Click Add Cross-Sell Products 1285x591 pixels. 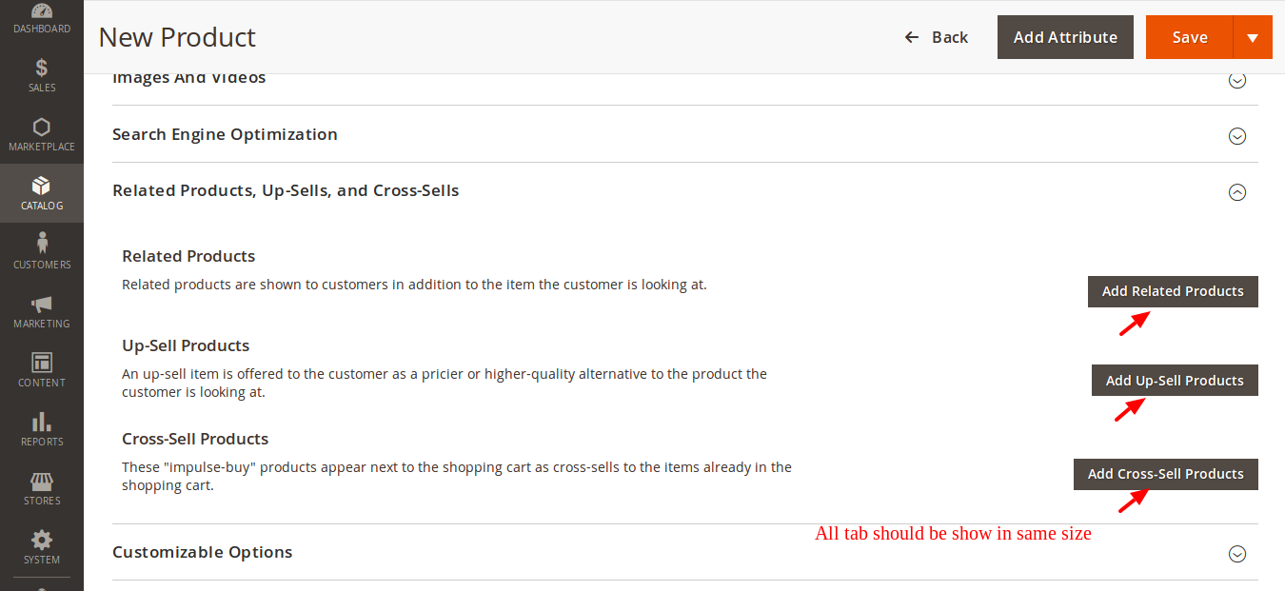tap(1165, 474)
